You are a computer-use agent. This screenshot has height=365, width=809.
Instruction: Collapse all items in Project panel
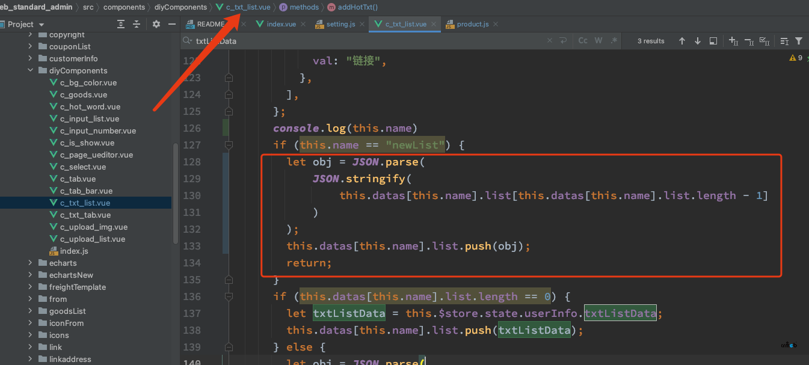tap(137, 24)
